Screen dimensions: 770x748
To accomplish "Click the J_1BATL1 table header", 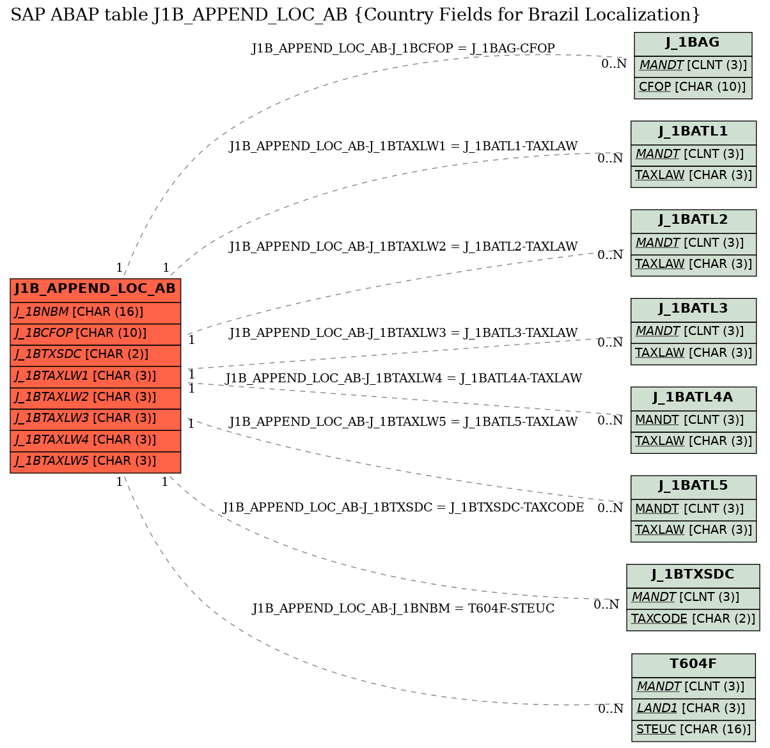I will (x=693, y=132).
